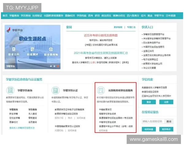Open quick link 电子成绩单验证
This screenshot has height=147, width=184.
(151, 59)
